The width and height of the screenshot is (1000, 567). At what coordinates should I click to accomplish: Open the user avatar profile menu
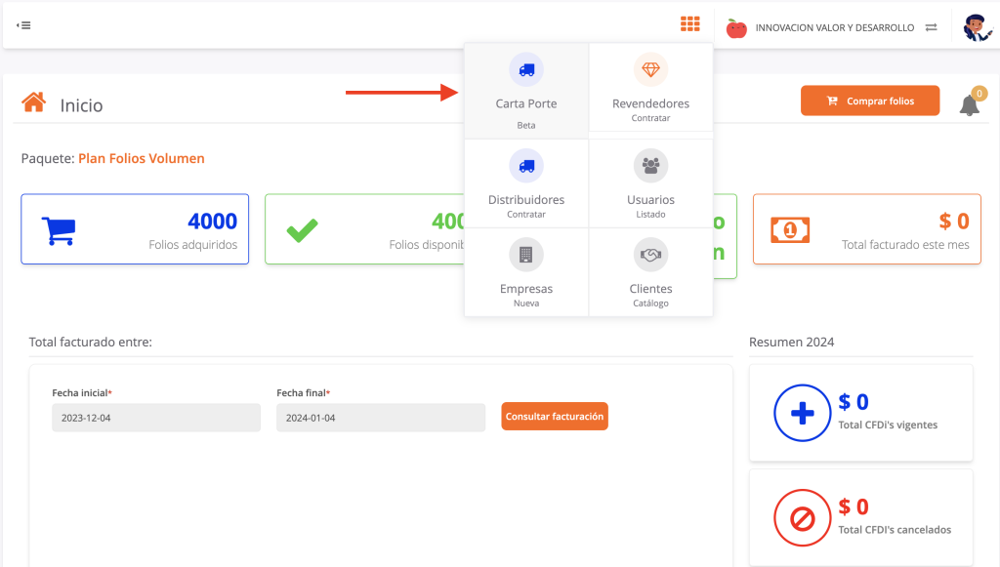(977, 27)
